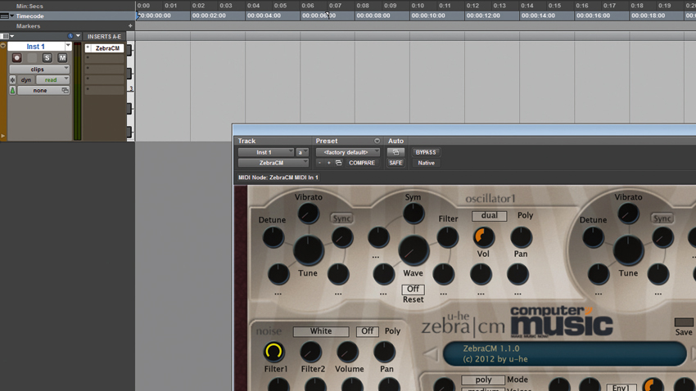This screenshot has width=696, height=391.
Task: Click the second empty insert slot
Action: tap(105, 69)
